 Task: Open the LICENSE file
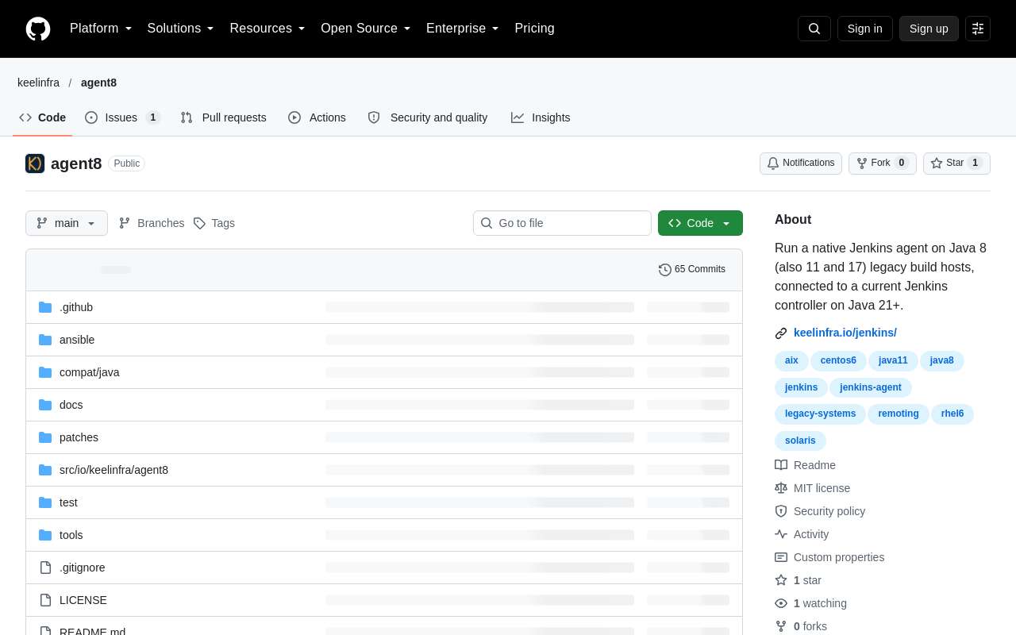pos(83,600)
